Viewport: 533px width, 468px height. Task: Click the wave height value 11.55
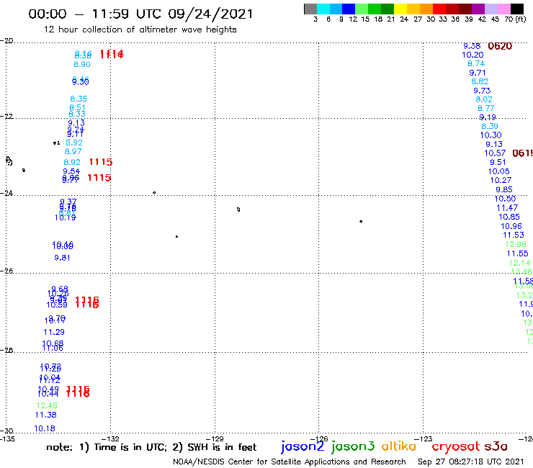point(518,253)
